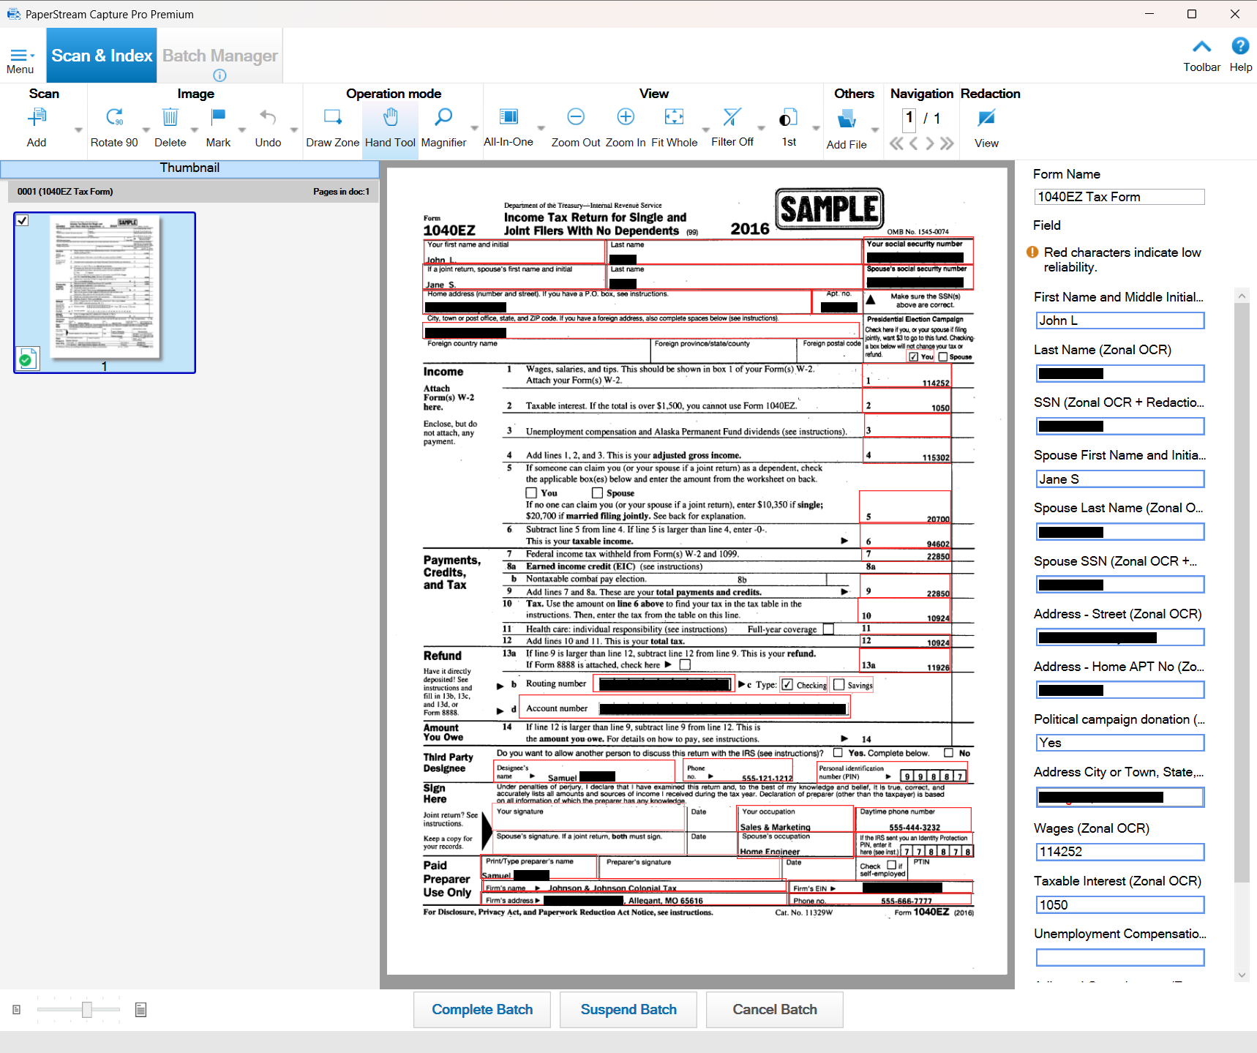Go to the first page
The image size is (1257, 1053).
[896, 143]
